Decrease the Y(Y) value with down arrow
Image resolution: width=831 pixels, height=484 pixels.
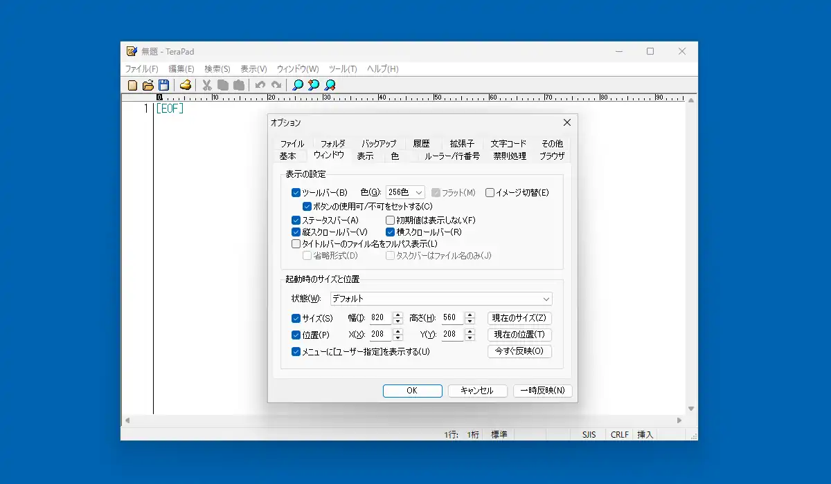click(x=470, y=338)
